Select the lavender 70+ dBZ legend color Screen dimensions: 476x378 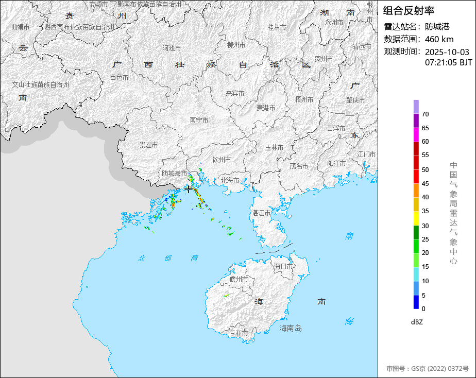click(416, 107)
